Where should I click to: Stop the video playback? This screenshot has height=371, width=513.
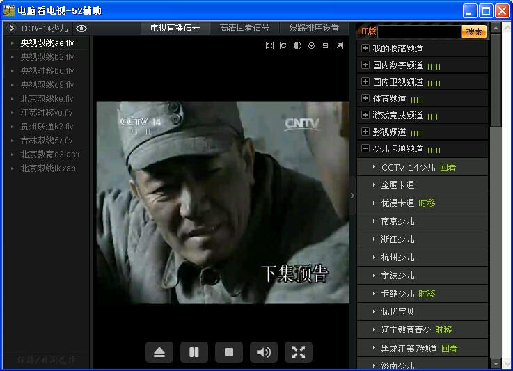pos(229,352)
